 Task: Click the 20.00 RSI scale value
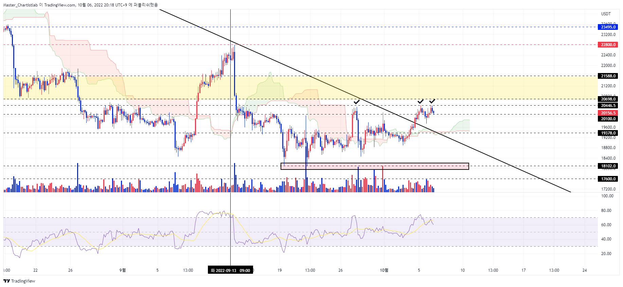606,254
